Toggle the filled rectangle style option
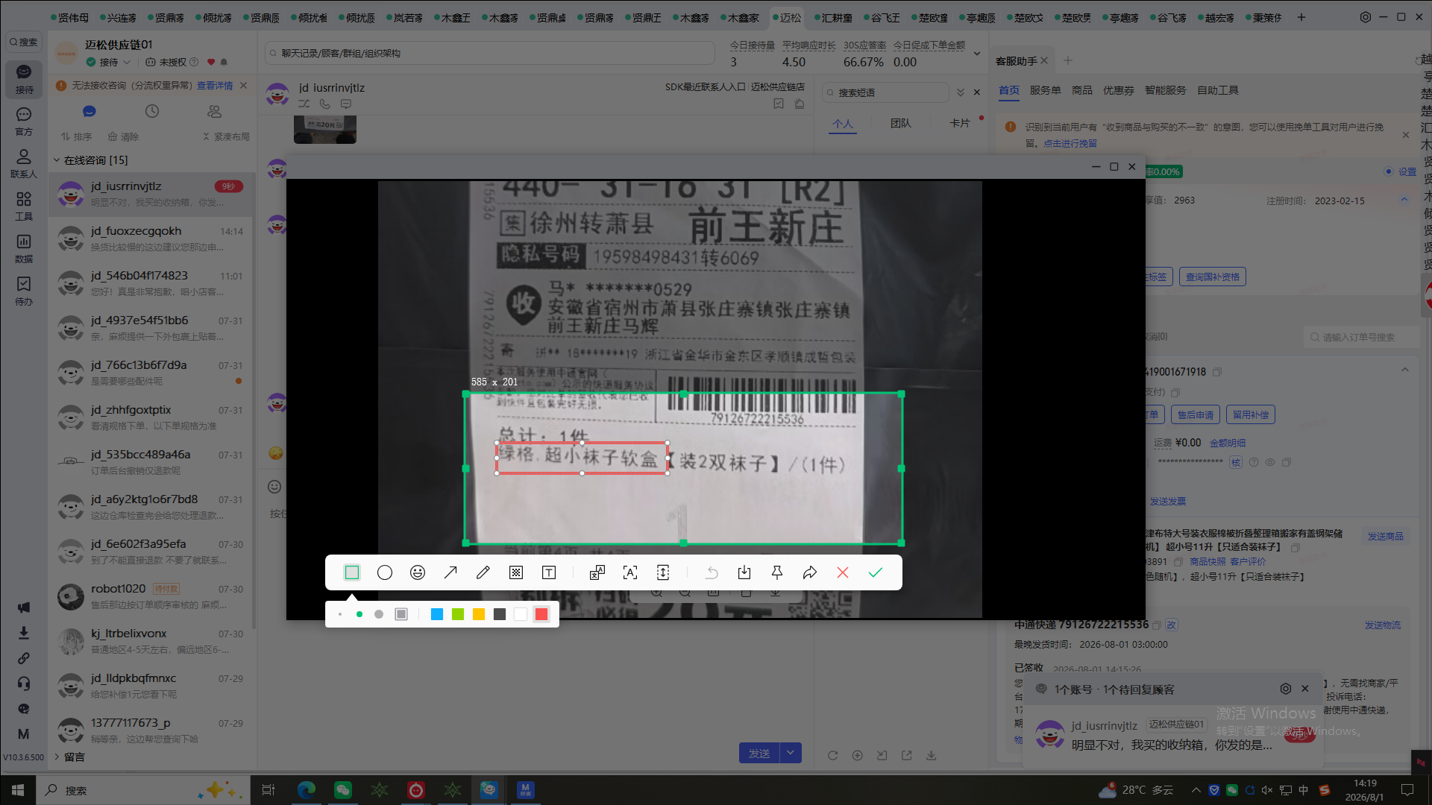This screenshot has width=1432, height=805. [401, 614]
